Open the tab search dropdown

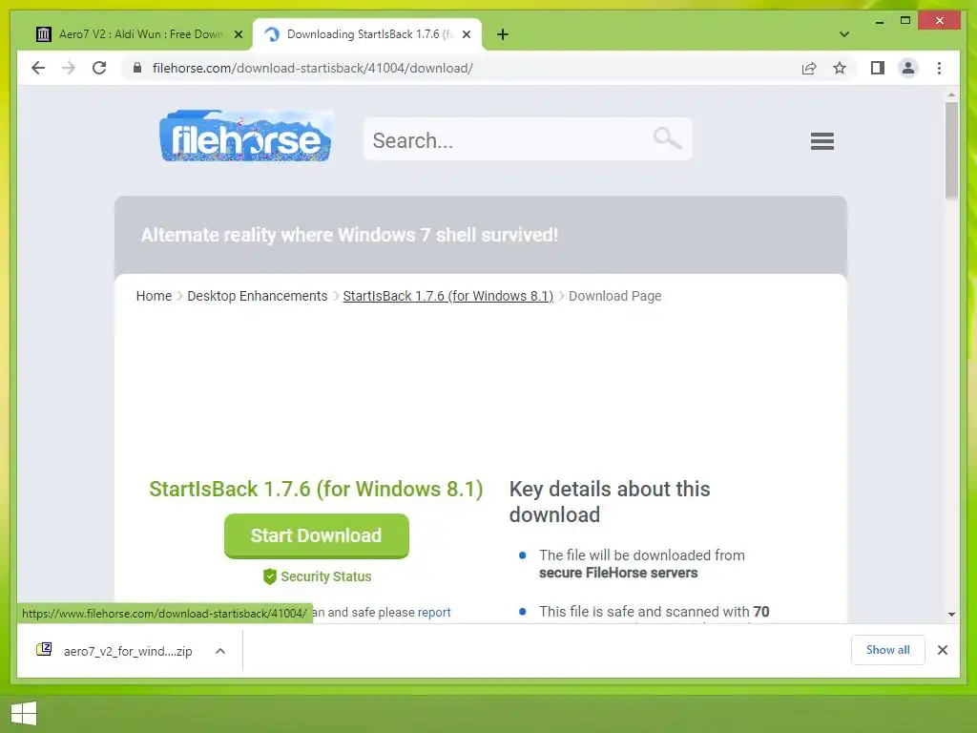pyautogui.click(x=843, y=34)
